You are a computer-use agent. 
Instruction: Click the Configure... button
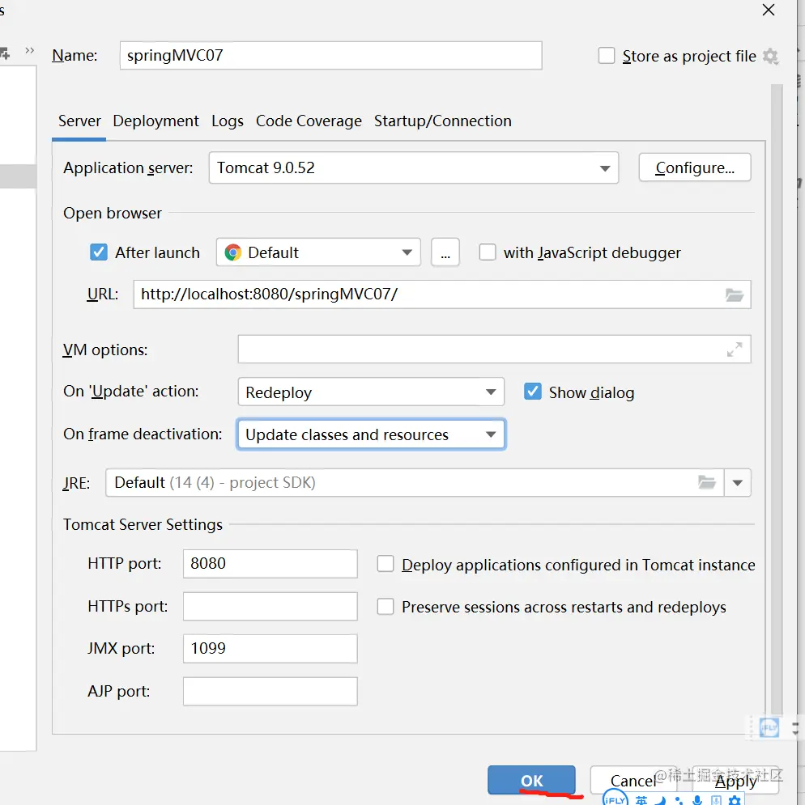point(695,167)
